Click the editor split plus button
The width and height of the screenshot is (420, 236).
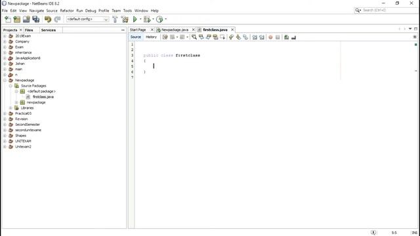[x=415, y=37]
